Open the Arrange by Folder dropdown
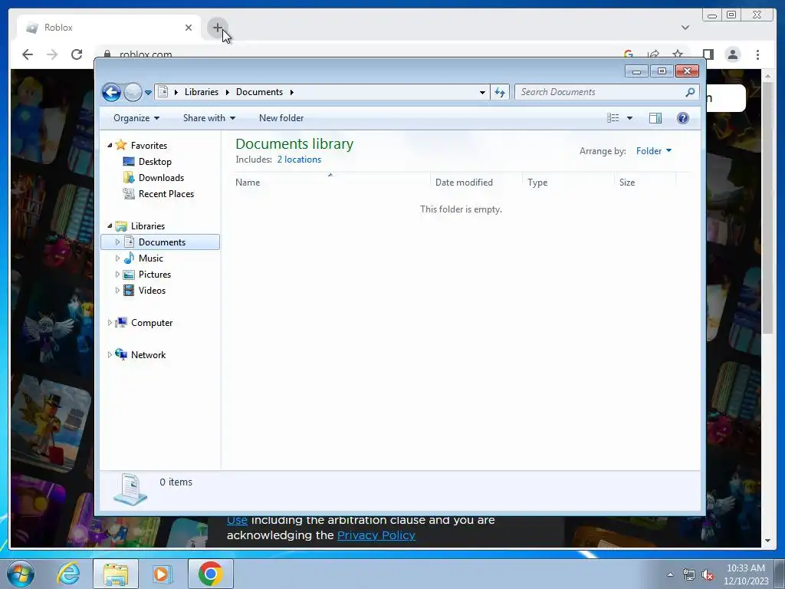Screen dimensions: 785x589 coord(654,151)
